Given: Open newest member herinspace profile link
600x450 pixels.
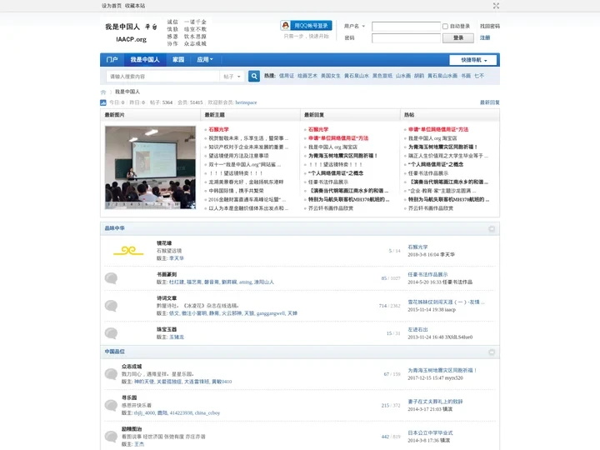Looking at the screenshot, I should coord(246,102).
